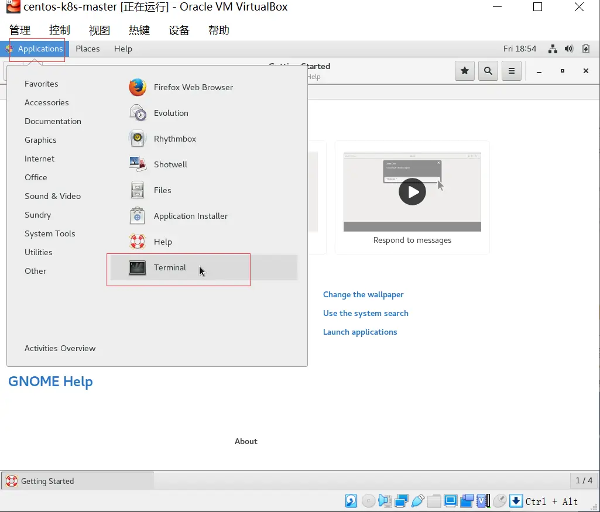Click the VirtualBox display status icon
The image size is (600, 512).
coord(450,501)
